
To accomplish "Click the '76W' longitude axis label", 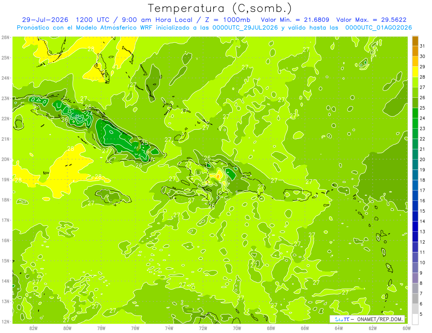I will [135, 328].
